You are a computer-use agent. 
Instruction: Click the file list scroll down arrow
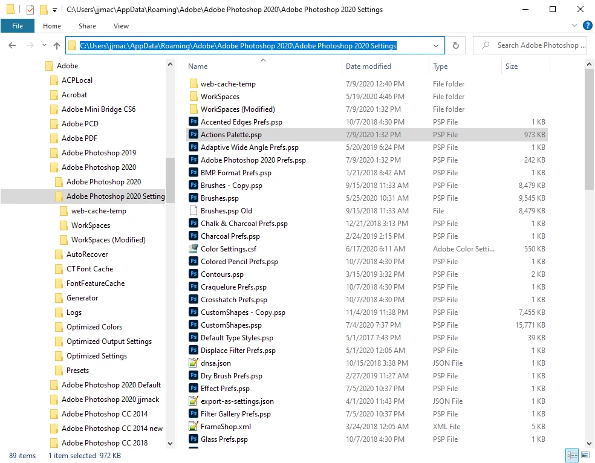click(x=589, y=443)
